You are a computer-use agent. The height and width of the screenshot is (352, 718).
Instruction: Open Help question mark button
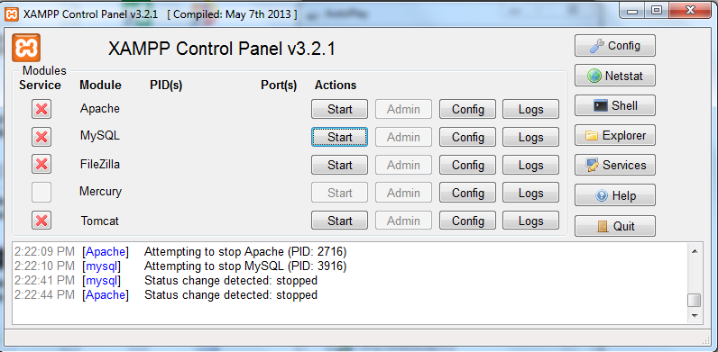pyautogui.click(x=615, y=195)
